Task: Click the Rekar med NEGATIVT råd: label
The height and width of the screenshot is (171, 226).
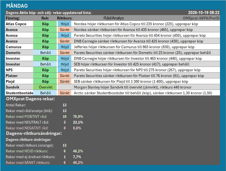Action: (27, 128)
